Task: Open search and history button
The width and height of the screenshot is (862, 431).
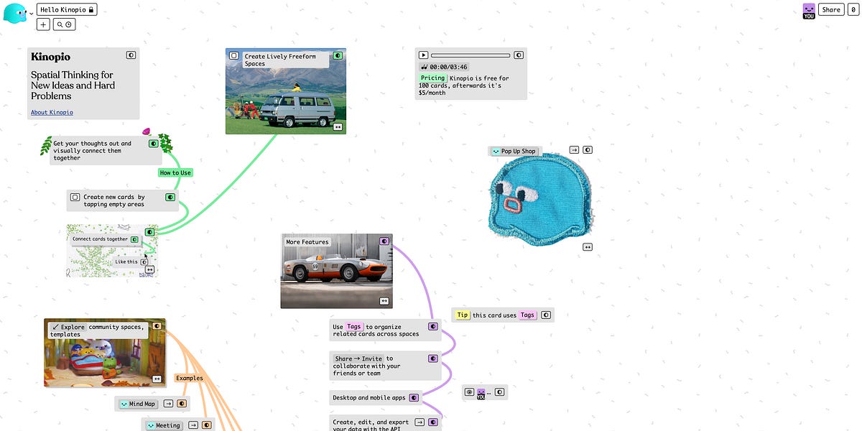Action: pos(65,24)
